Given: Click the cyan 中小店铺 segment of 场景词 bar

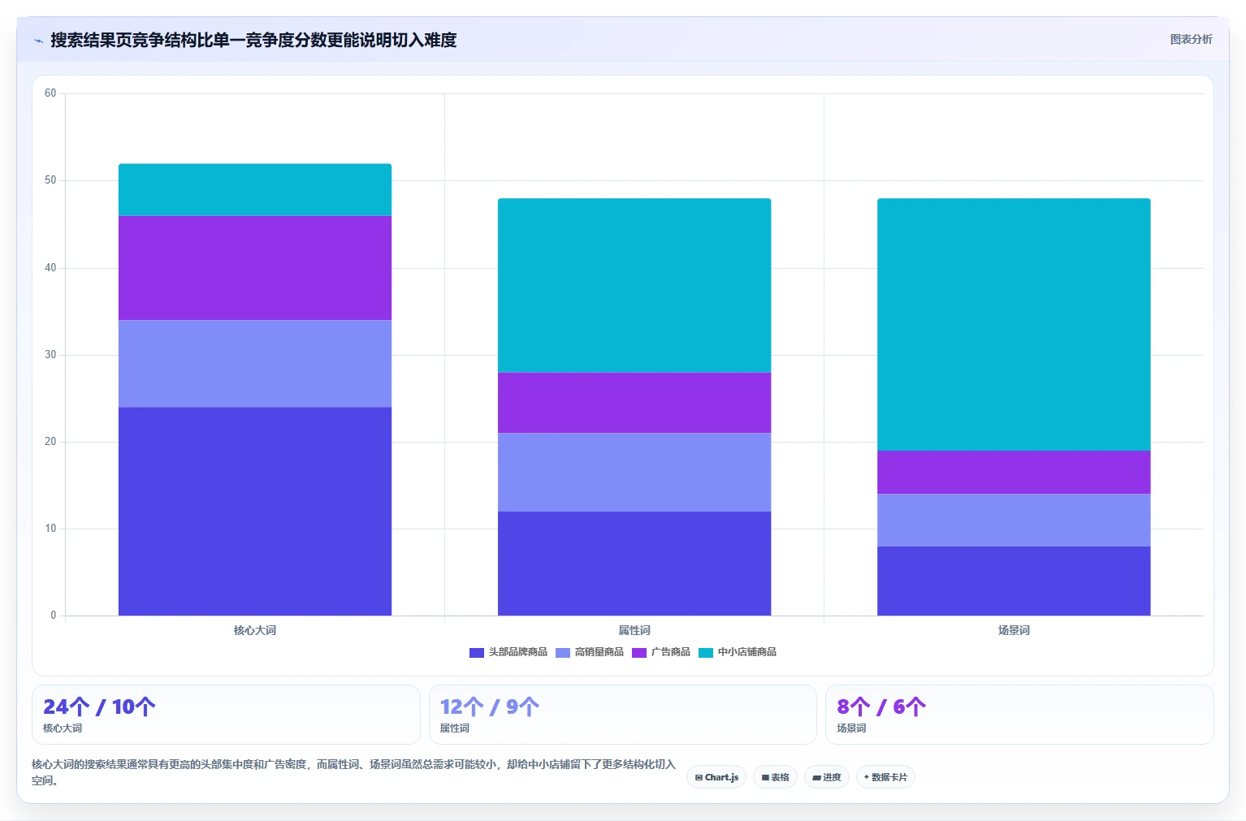Looking at the screenshot, I should click(1014, 324).
